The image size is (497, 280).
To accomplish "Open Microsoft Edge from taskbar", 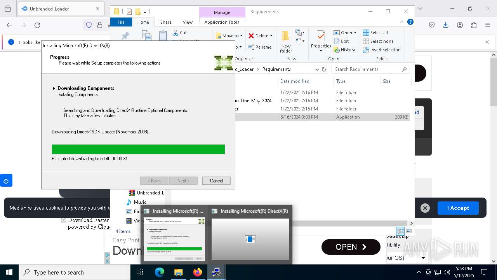I will coord(160,272).
